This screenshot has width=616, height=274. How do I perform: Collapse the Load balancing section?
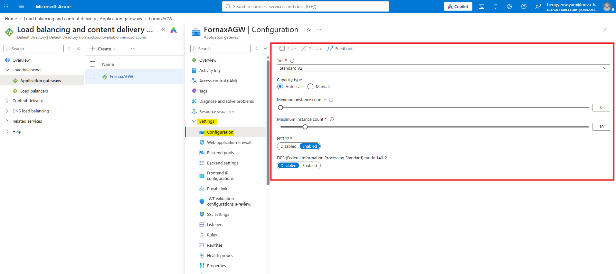coord(7,70)
